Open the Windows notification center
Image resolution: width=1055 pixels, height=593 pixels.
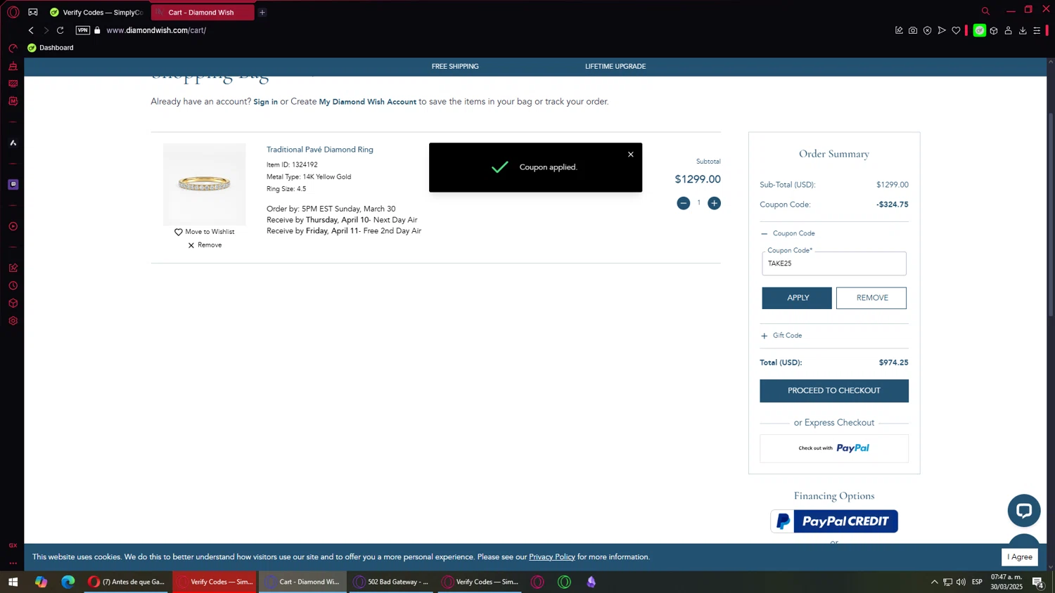click(x=1037, y=582)
